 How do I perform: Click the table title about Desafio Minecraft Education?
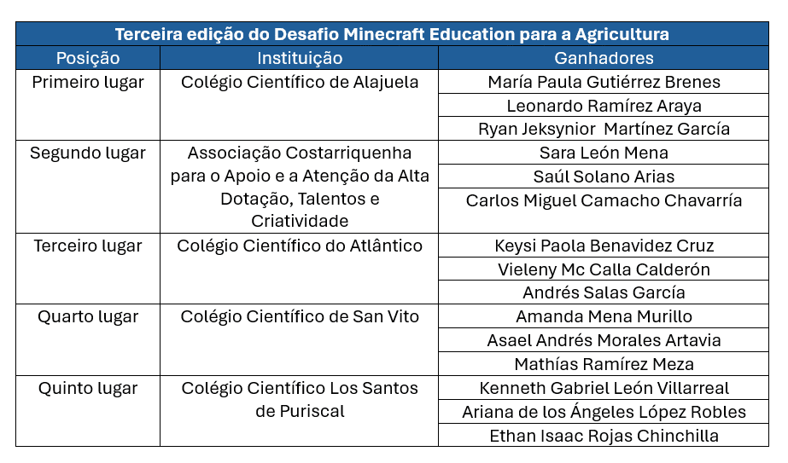coord(392,34)
